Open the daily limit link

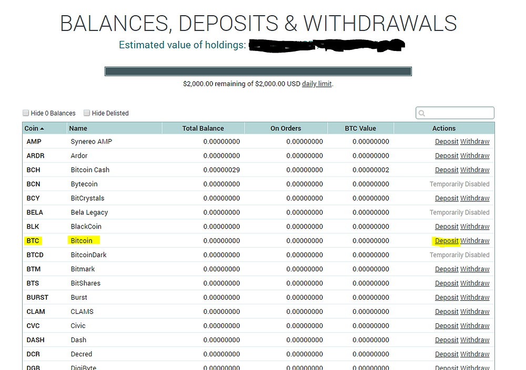point(317,84)
